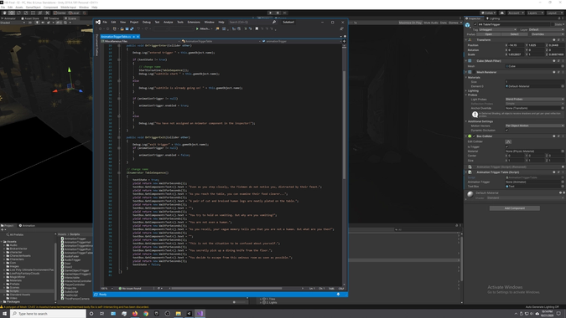Open the Visual Studio icon on the taskbar
Viewport: 566px width, 318px height.
[x=200, y=314]
